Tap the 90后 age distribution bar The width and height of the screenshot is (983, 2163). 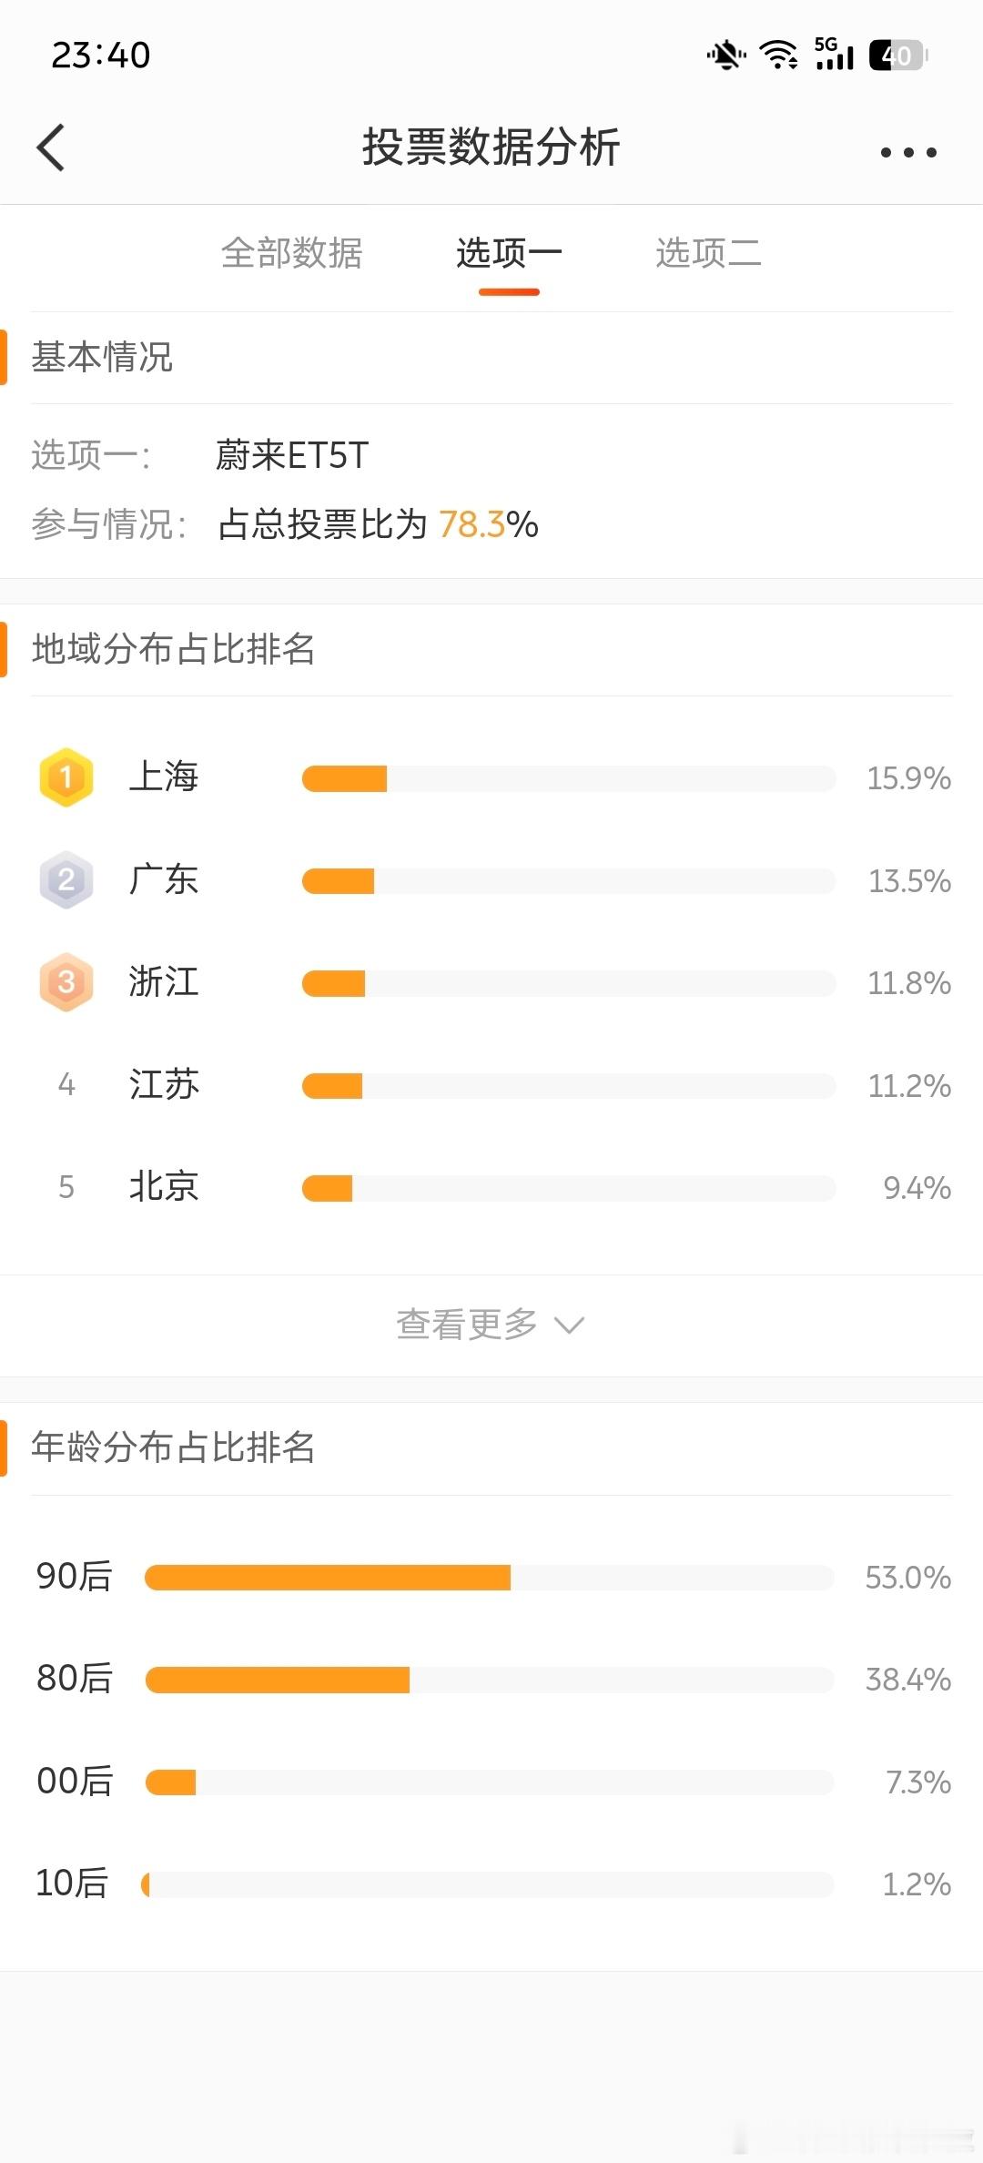point(489,1578)
